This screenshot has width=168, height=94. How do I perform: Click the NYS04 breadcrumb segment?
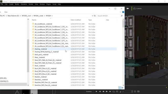(48, 16)
